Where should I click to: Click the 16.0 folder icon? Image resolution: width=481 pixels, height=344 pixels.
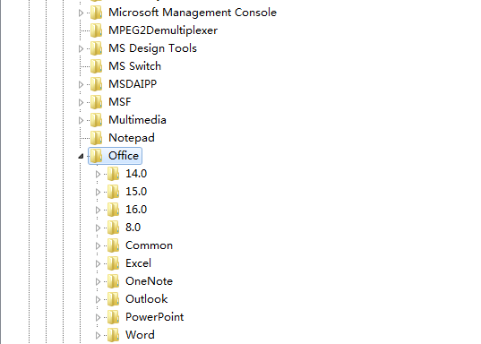pos(114,210)
